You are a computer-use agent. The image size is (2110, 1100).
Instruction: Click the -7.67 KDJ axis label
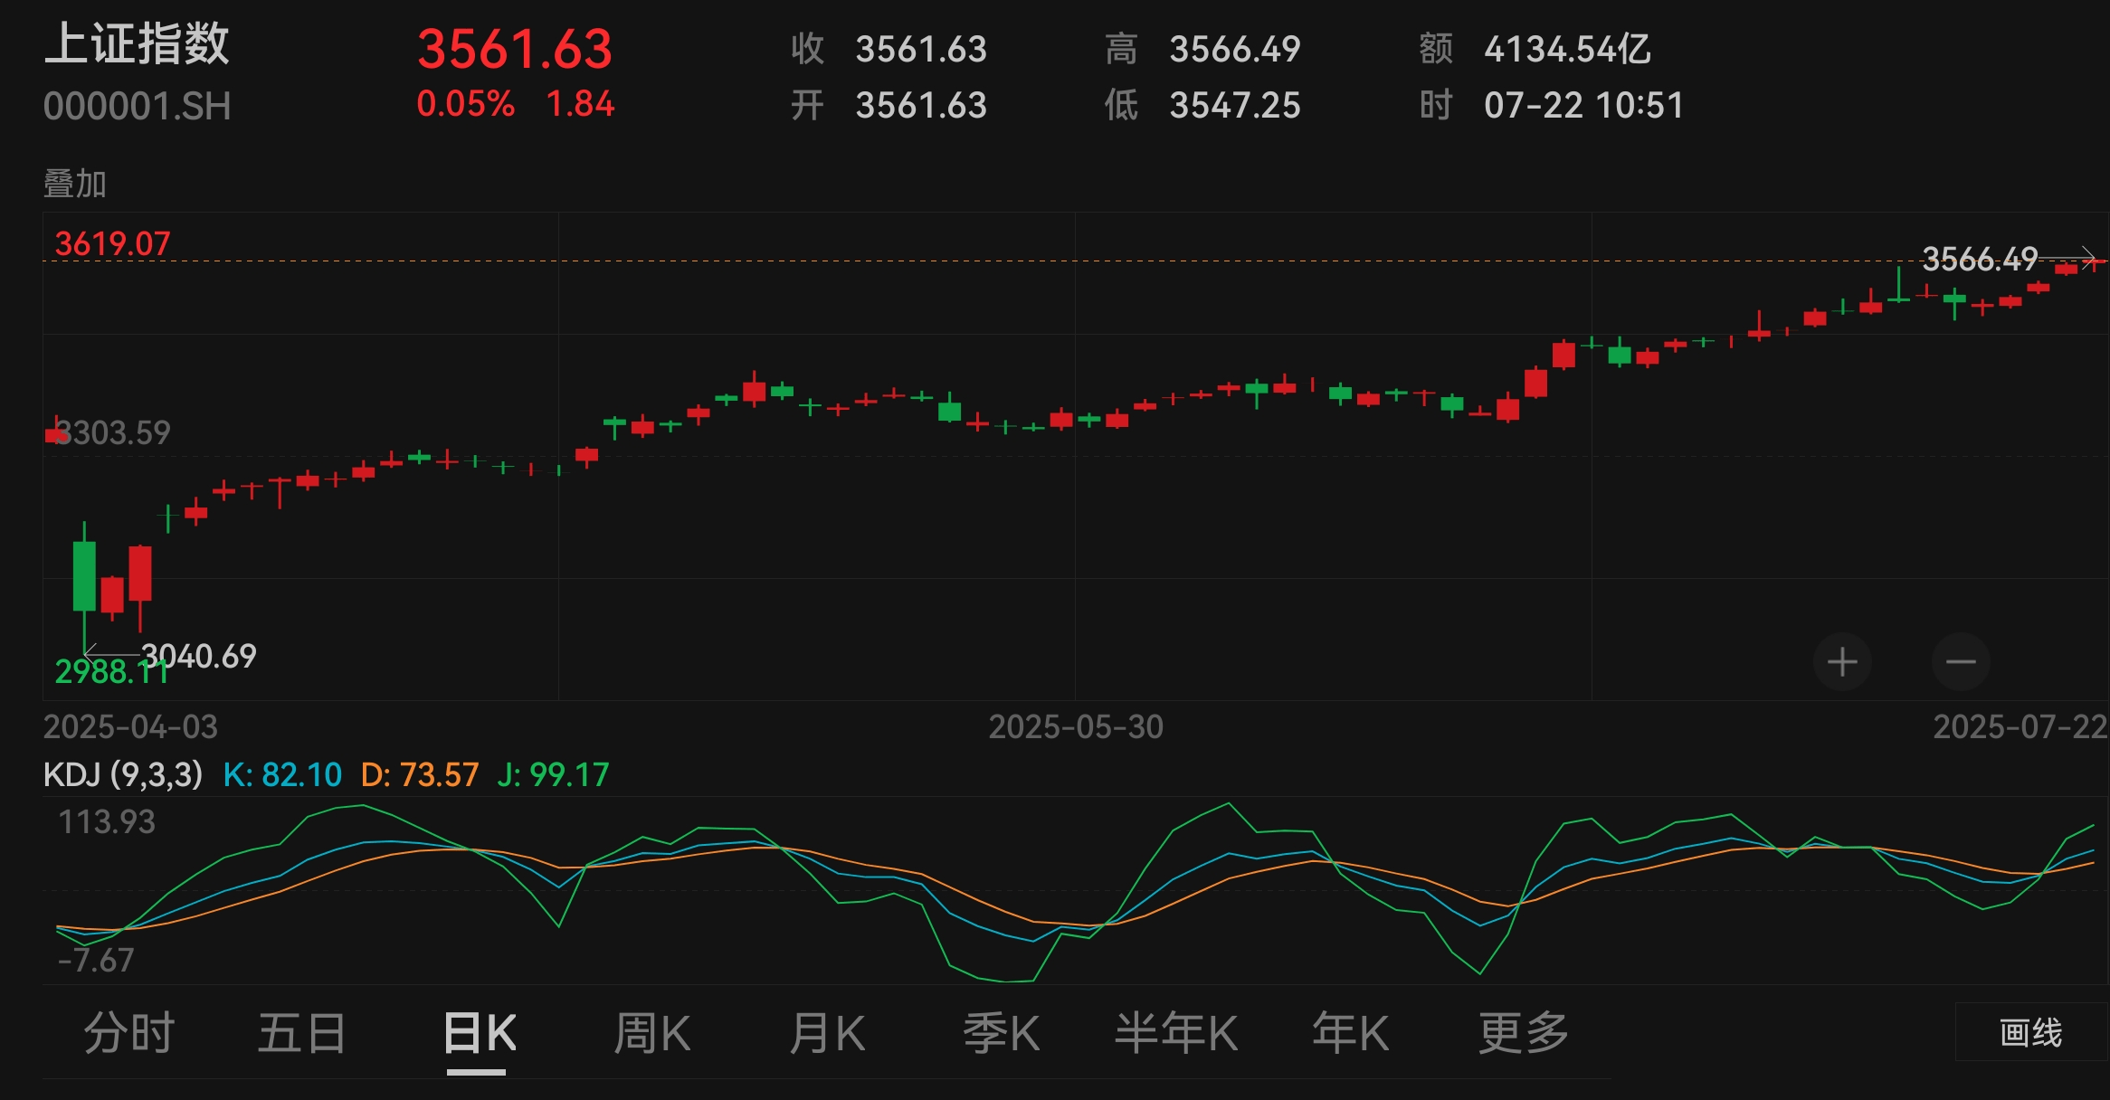click(96, 959)
